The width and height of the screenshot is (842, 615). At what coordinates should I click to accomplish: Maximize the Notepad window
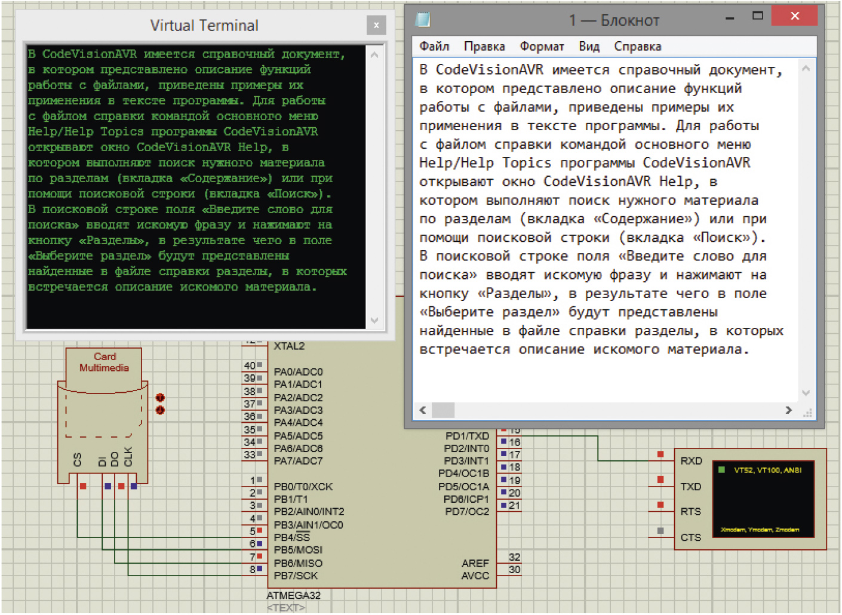click(x=758, y=16)
